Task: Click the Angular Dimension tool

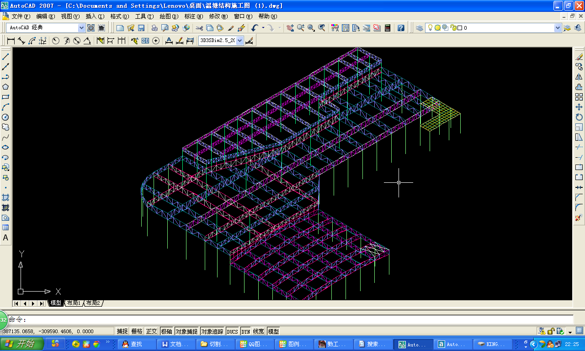Action: tap(87, 41)
